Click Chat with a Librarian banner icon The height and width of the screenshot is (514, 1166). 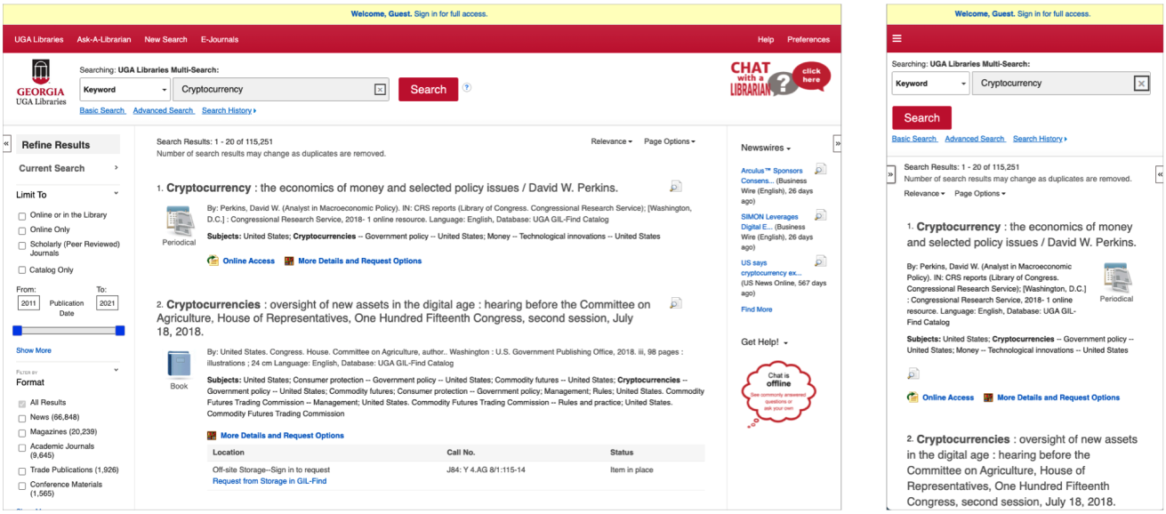(779, 78)
